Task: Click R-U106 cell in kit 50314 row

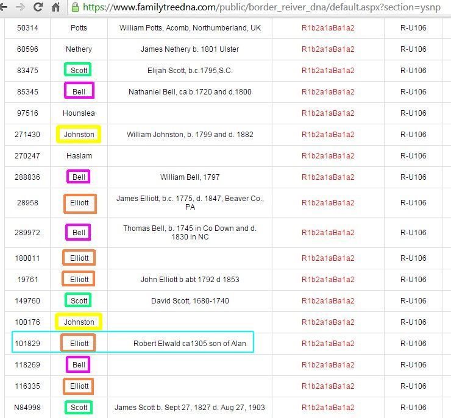Action: click(x=413, y=28)
